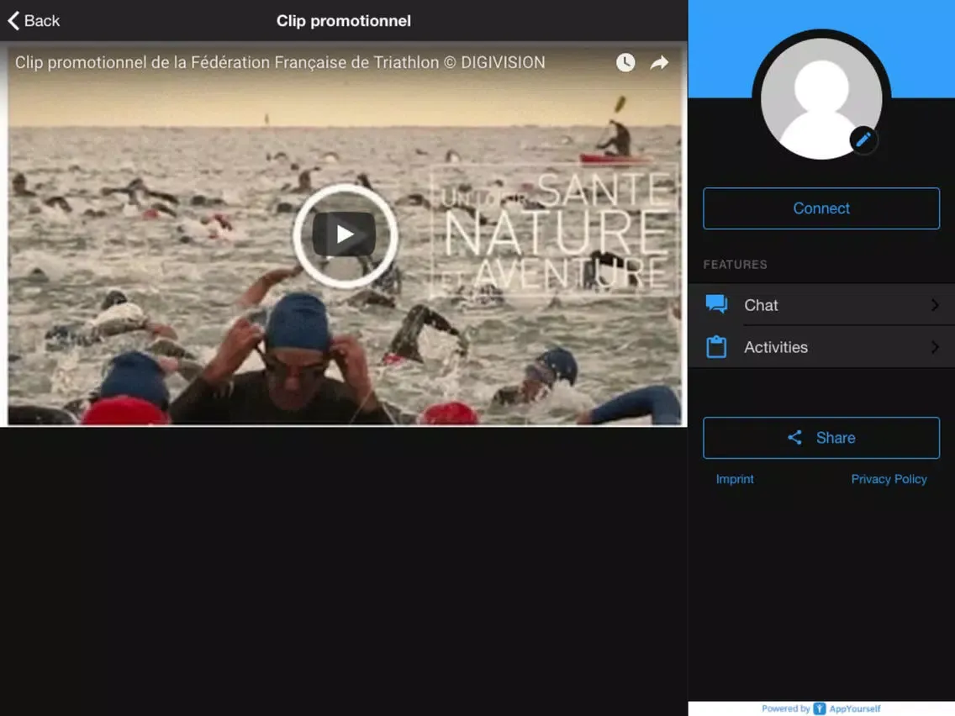Open the Activities feature
The image size is (955, 716).
[821, 347]
